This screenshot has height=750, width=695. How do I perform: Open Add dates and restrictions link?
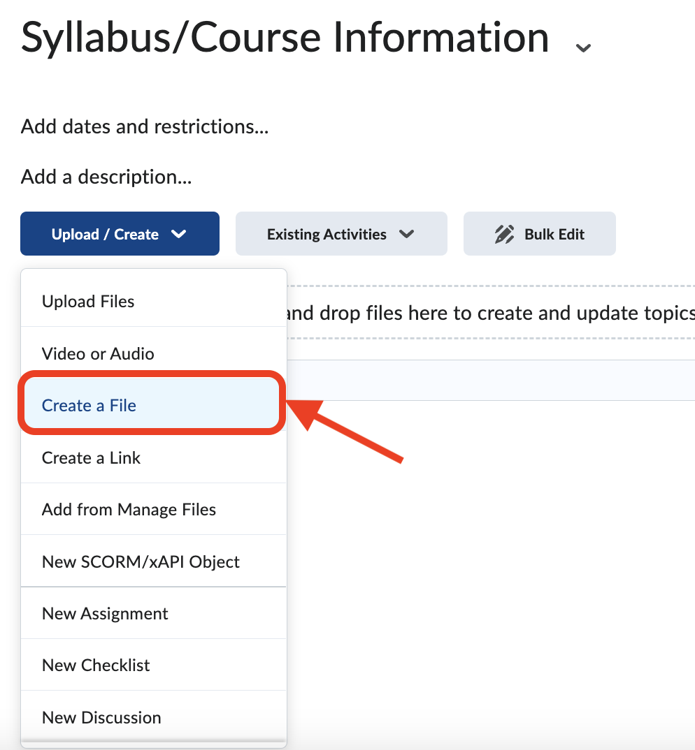pos(143,126)
